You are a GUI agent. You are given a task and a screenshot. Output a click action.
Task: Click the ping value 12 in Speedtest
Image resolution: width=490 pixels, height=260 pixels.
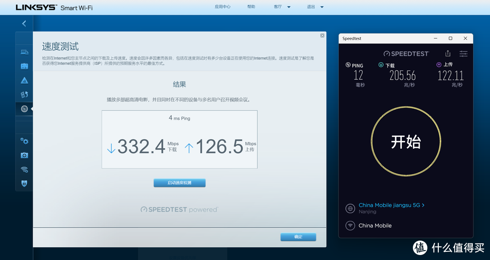point(358,76)
